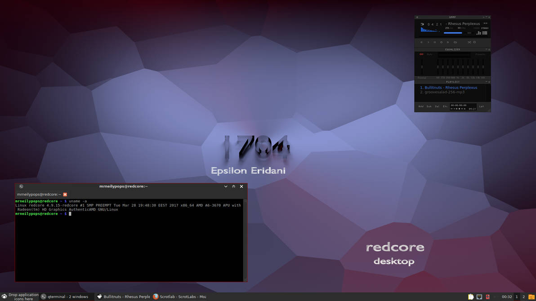Switch to Scrotlab Firefox taskbar entry

(179, 297)
